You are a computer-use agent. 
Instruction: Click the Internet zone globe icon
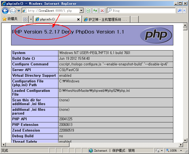91,150
